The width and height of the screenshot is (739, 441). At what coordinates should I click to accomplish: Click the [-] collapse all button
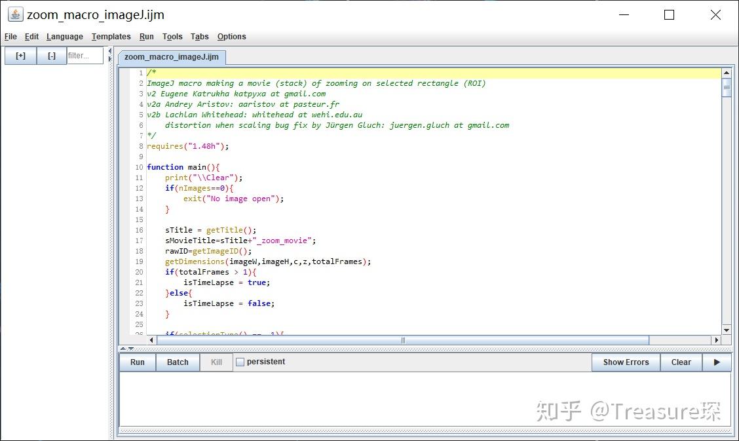[x=51, y=56]
